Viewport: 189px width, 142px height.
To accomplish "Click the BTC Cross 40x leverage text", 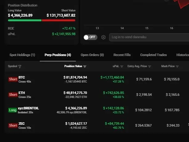I will (25, 82).
